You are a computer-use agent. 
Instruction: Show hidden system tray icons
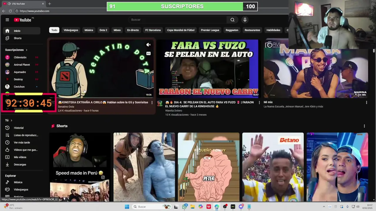(x=324, y=207)
